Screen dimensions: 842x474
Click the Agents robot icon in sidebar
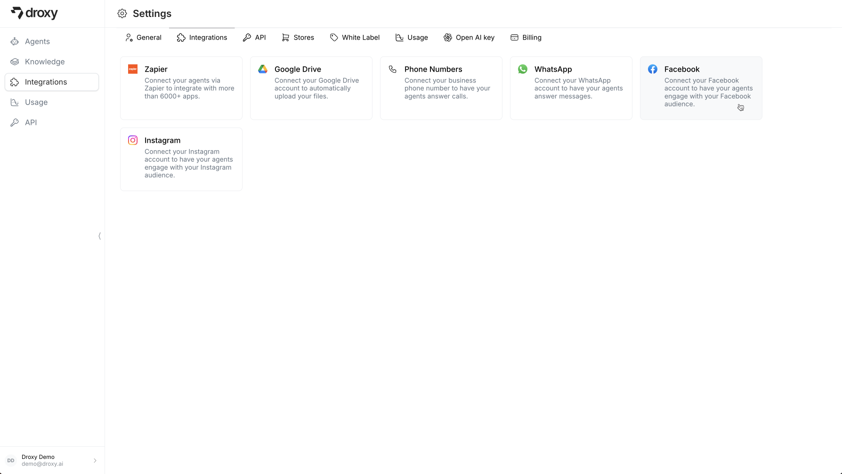point(15,41)
